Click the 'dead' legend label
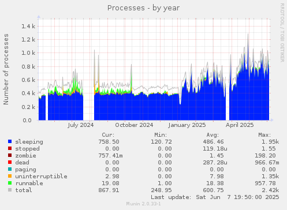The width and height of the screenshot is (287, 210). (x=23, y=163)
